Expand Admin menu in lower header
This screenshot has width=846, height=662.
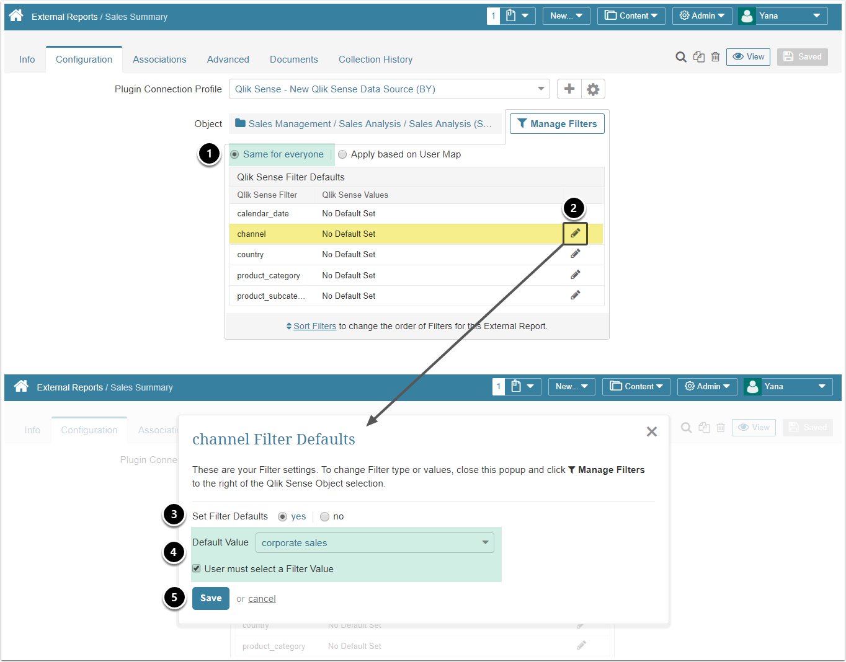[x=707, y=387]
